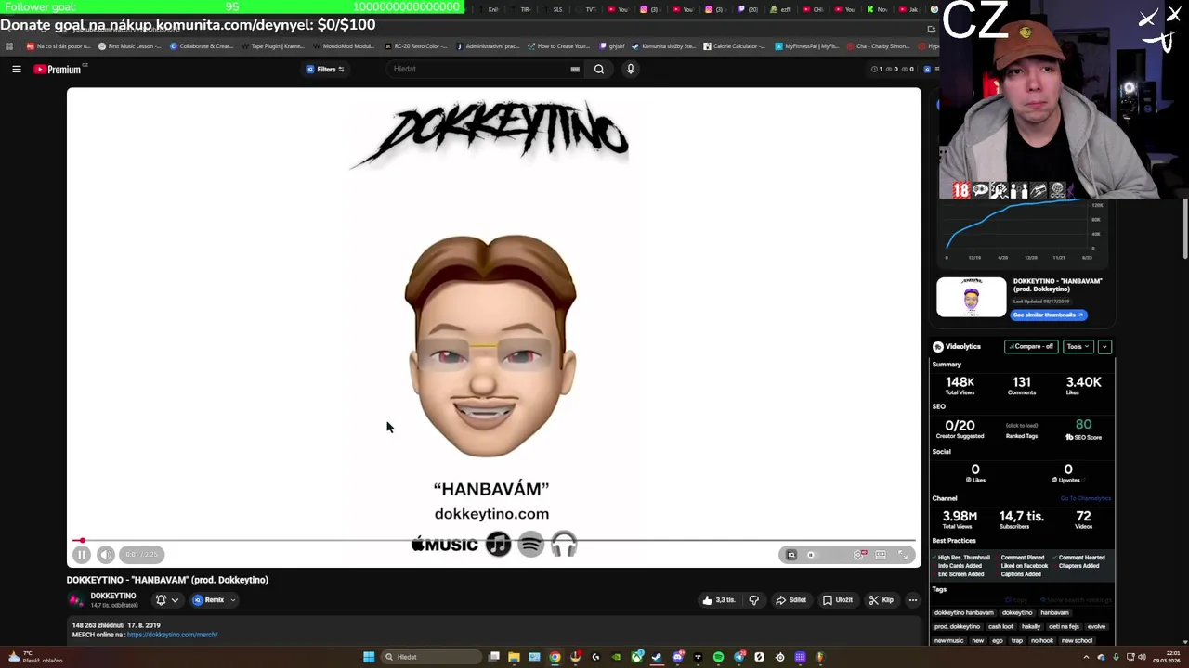Viewport: 1189px width, 668px height.
Task: Open the YouTube hamburger guide menu
Action: click(16, 69)
